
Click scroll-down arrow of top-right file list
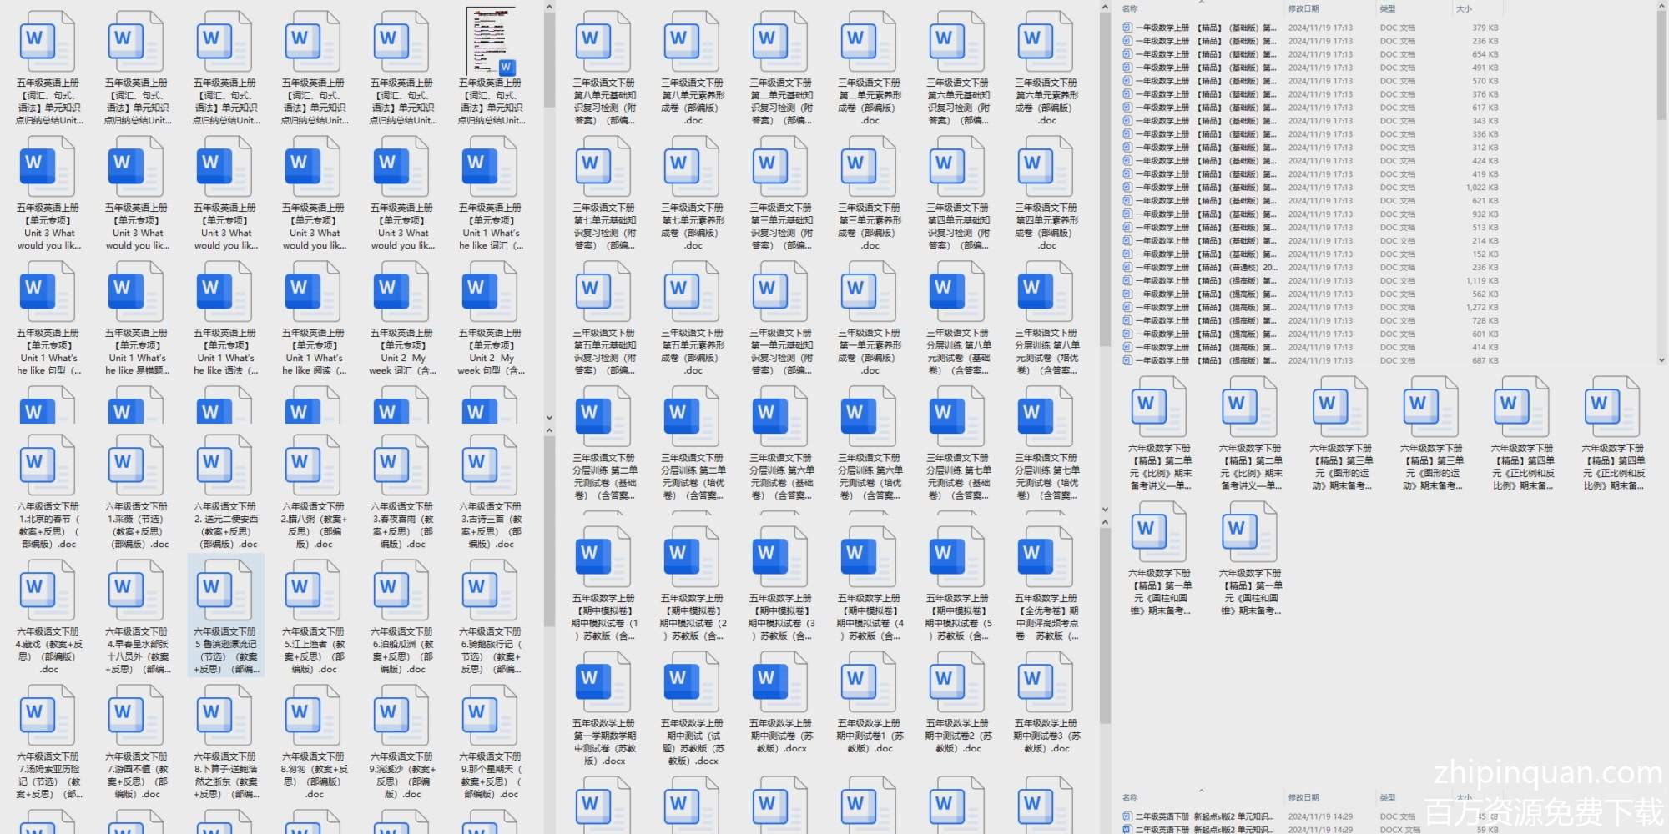pyautogui.click(x=1661, y=360)
